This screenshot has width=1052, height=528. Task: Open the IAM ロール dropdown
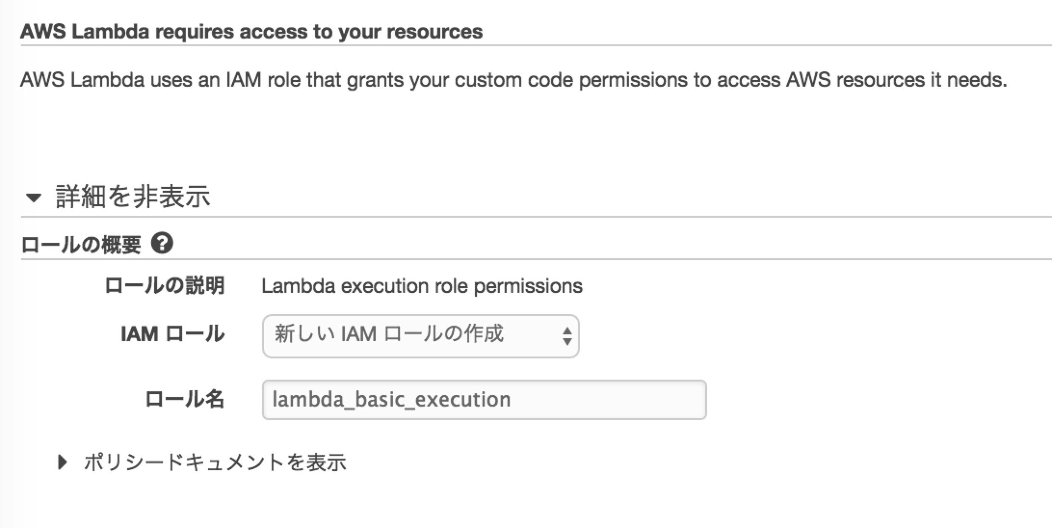click(421, 336)
